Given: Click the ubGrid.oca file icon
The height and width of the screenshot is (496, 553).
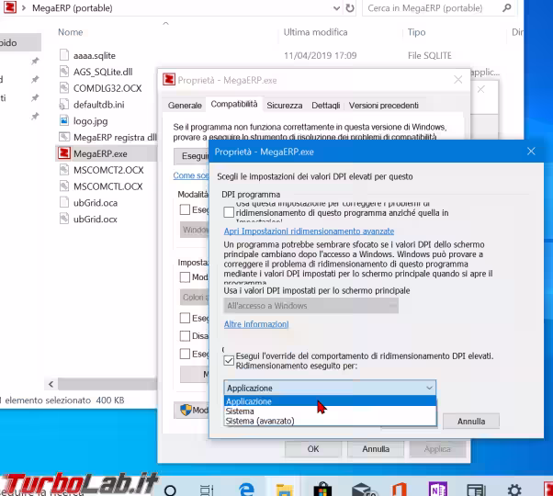Looking at the screenshot, I should tap(63, 203).
